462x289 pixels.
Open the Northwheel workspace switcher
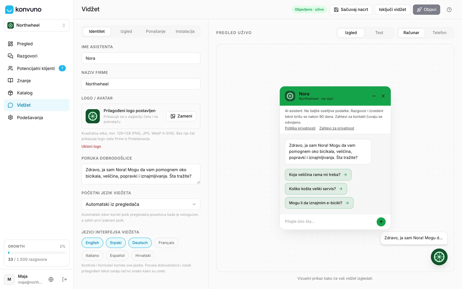point(37,25)
